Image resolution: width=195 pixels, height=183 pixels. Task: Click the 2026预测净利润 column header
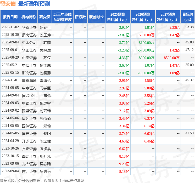pos(143,17)
